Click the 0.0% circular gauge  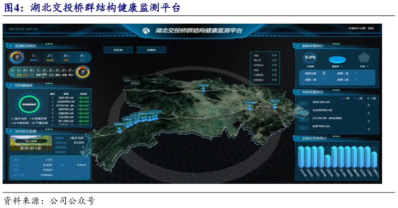click(310, 58)
